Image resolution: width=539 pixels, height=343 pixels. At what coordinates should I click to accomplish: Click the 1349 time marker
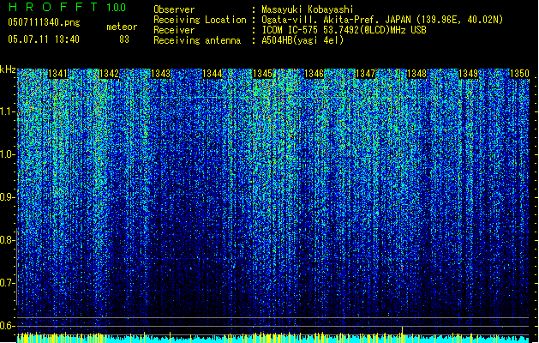468,74
